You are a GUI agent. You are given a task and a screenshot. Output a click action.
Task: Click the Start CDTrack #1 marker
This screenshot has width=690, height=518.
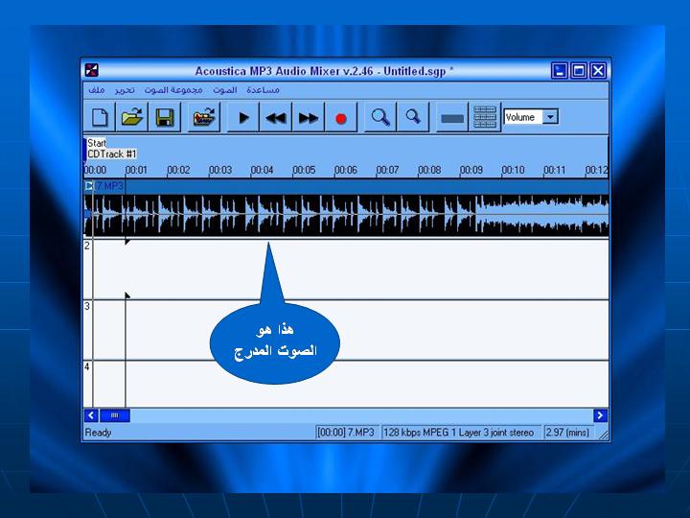click(112, 149)
